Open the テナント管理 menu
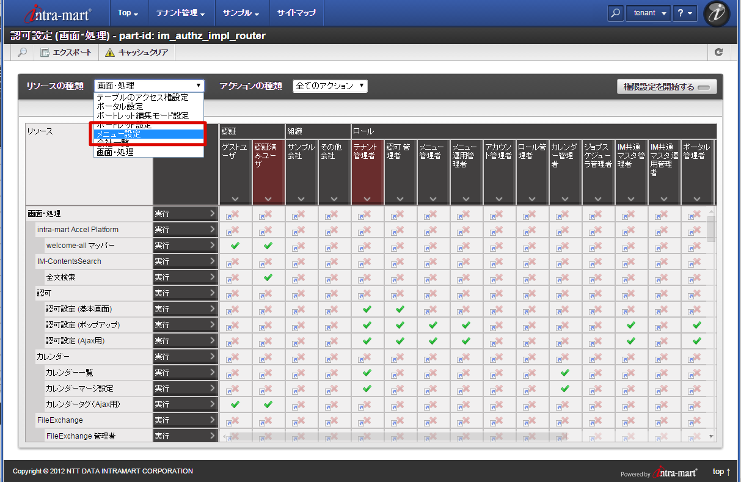The height and width of the screenshot is (482, 741). tap(180, 13)
